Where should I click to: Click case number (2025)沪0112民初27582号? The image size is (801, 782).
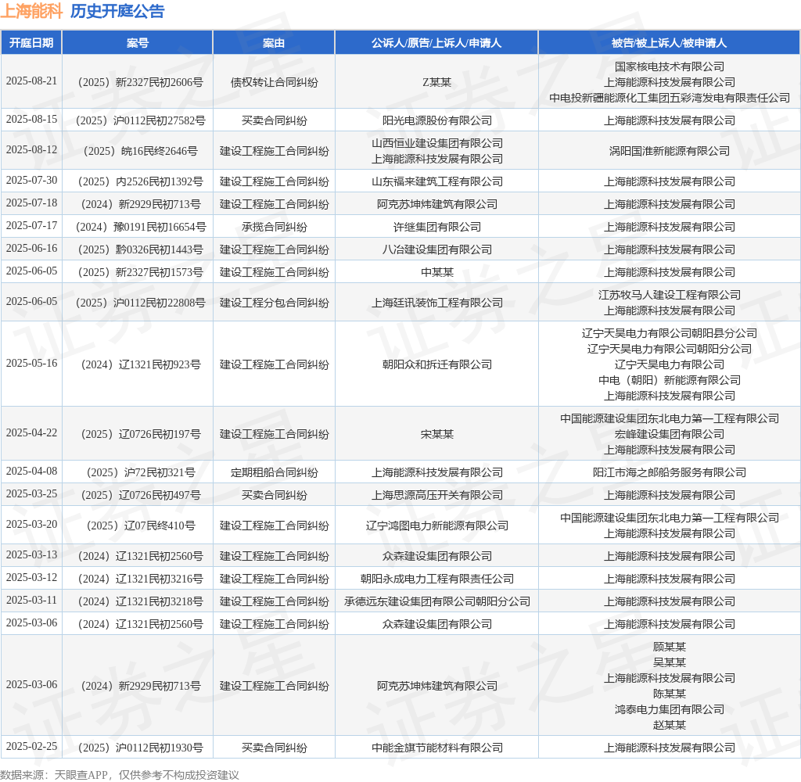(138, 120)
